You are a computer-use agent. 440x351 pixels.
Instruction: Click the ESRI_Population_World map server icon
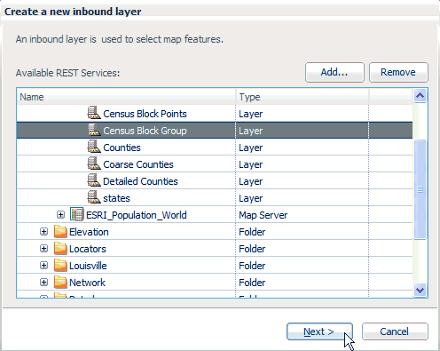pyautogui.click(x=77, y=214)
